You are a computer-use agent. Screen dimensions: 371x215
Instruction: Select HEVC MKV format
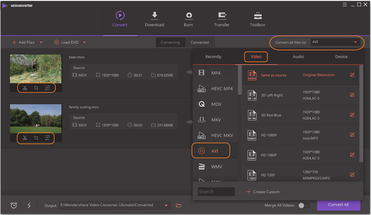(x=215, y=135)
